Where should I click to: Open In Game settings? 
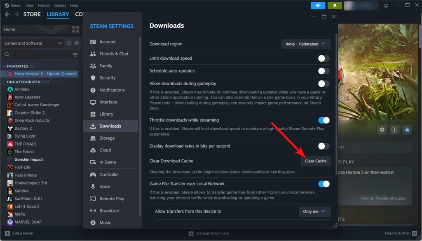[108, 162]
